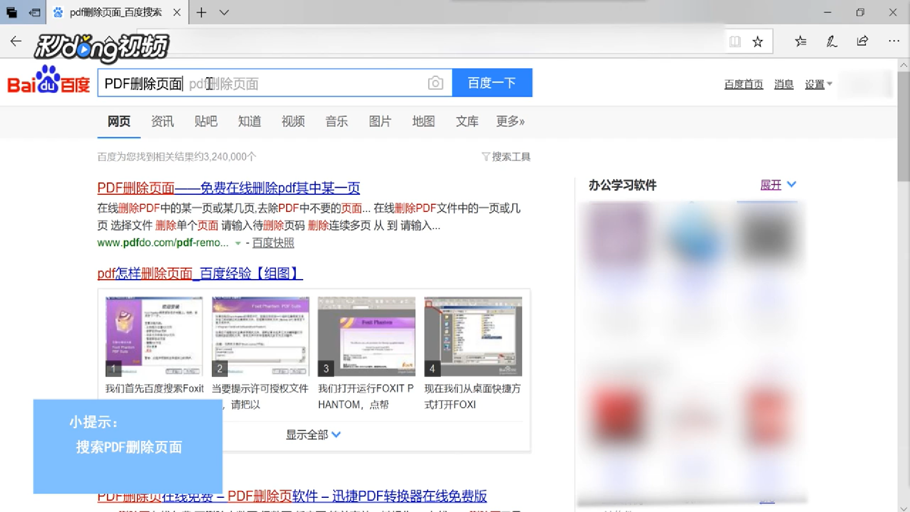Click the Baidu logo
This screenshot has width=910, height=512.
click(x=48, y=80)
